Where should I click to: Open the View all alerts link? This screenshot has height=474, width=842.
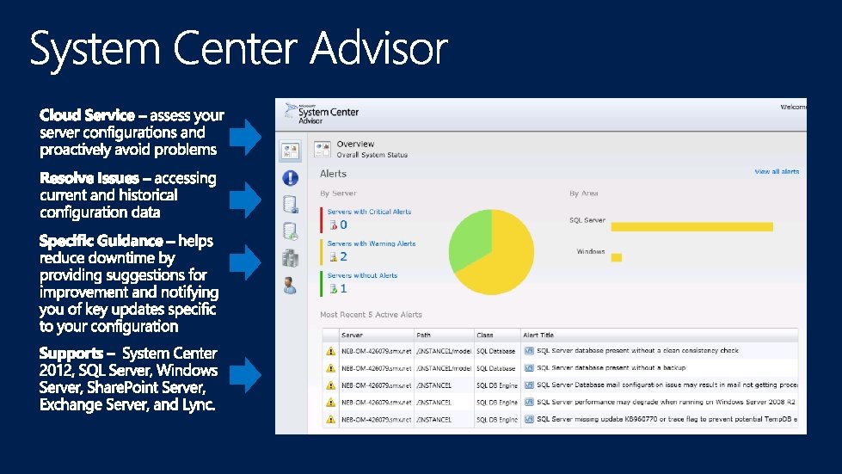(x=777, y=172)
